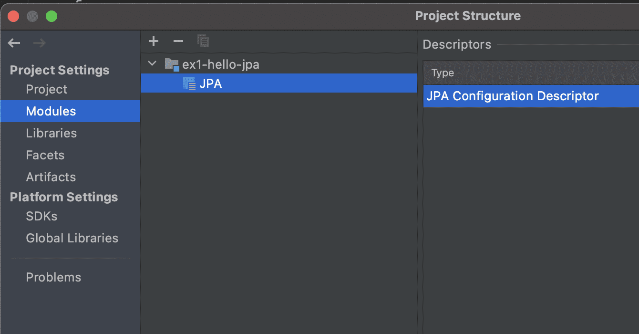Show the SDKs platform settings
Image resolution: width=639 pixels, height=334 pixels.
point(41,216)
